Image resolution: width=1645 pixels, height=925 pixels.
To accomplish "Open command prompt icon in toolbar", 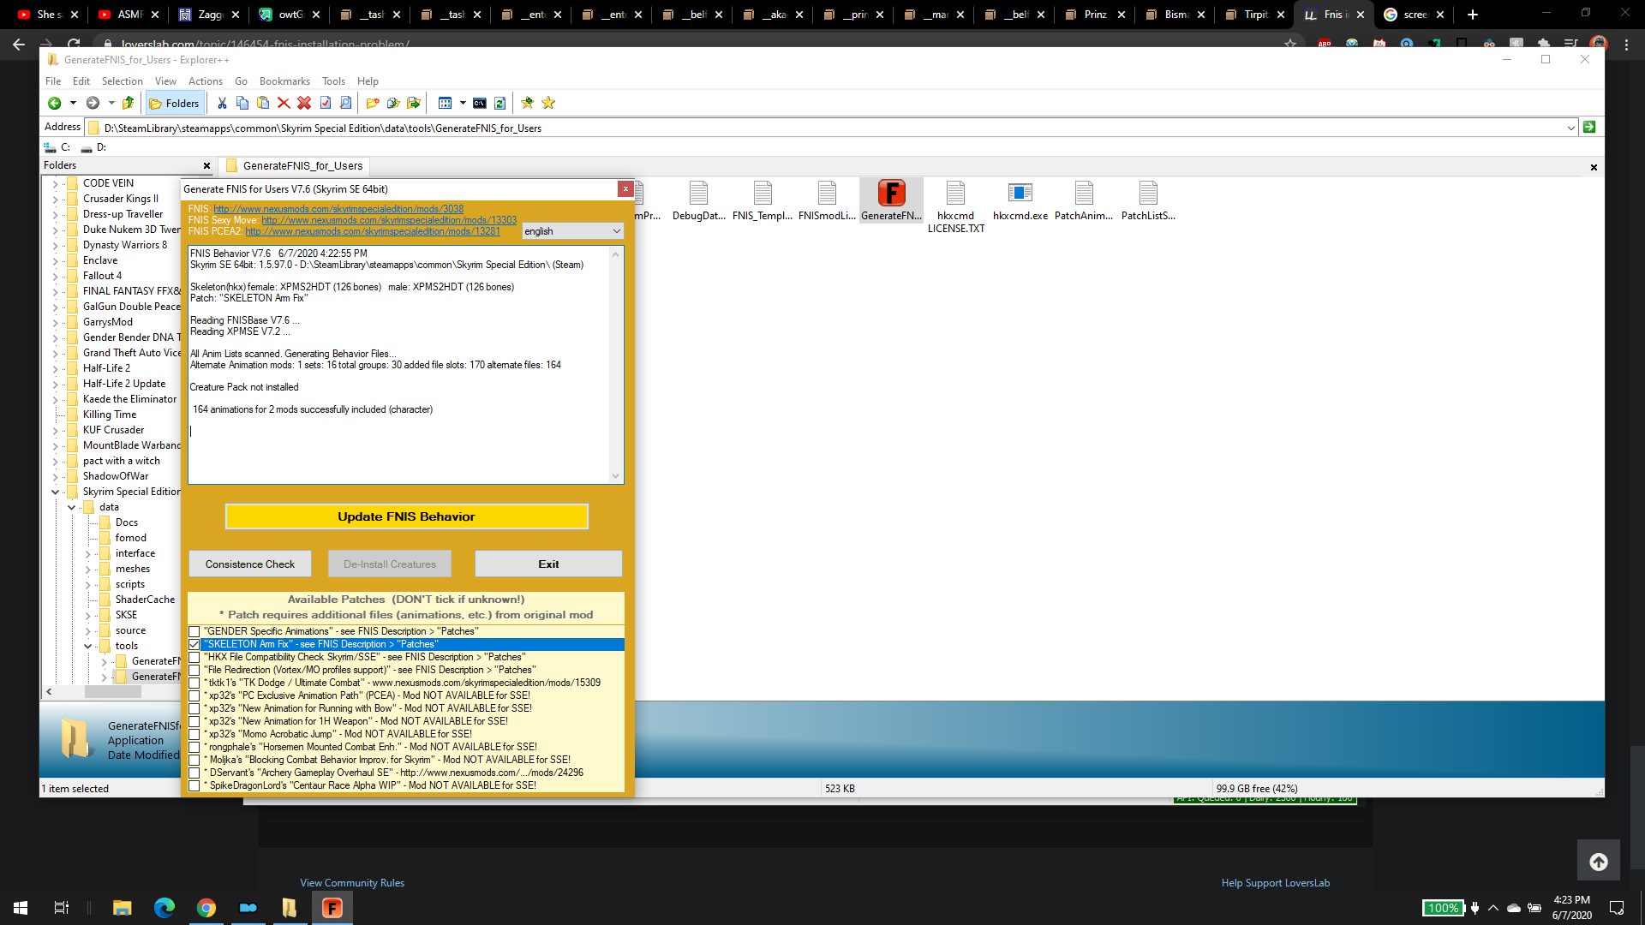I will pos(480,104).
